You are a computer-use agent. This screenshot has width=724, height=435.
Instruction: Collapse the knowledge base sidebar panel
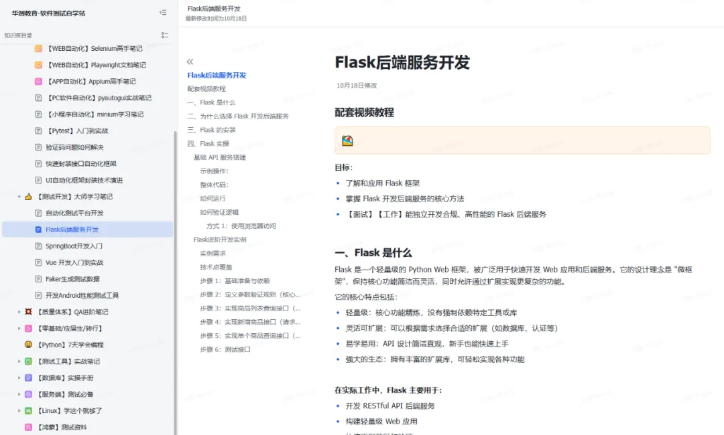click(163, 13)
